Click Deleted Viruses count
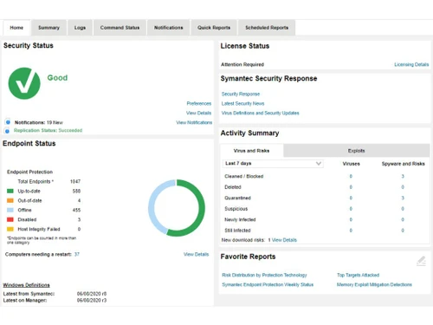Viewport: 433px width, 325px height. point(351,187)
